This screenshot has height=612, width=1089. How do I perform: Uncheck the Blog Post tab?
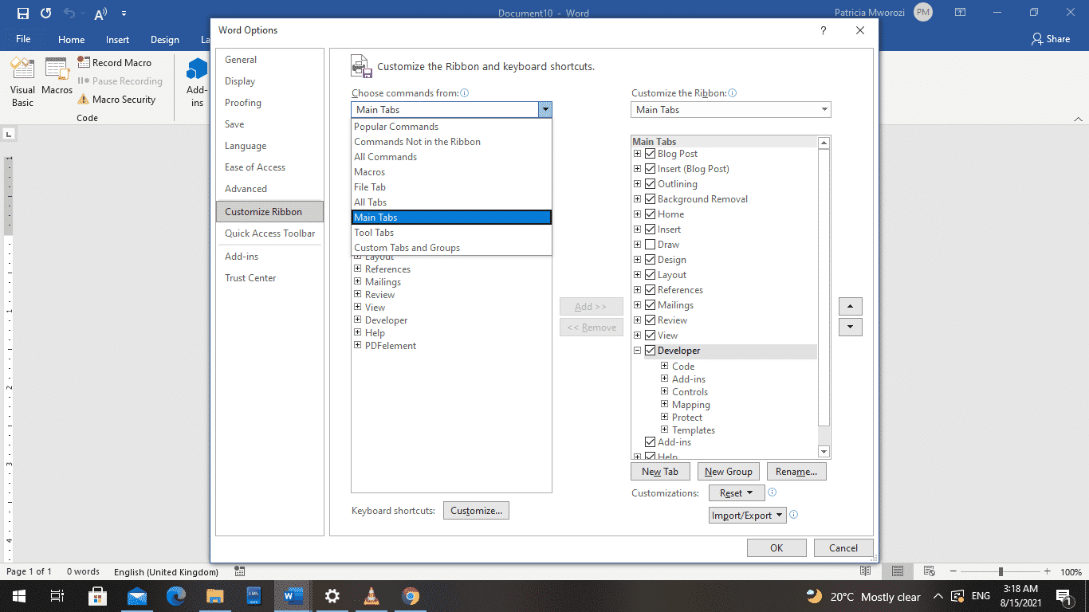(x=651, y=153)
